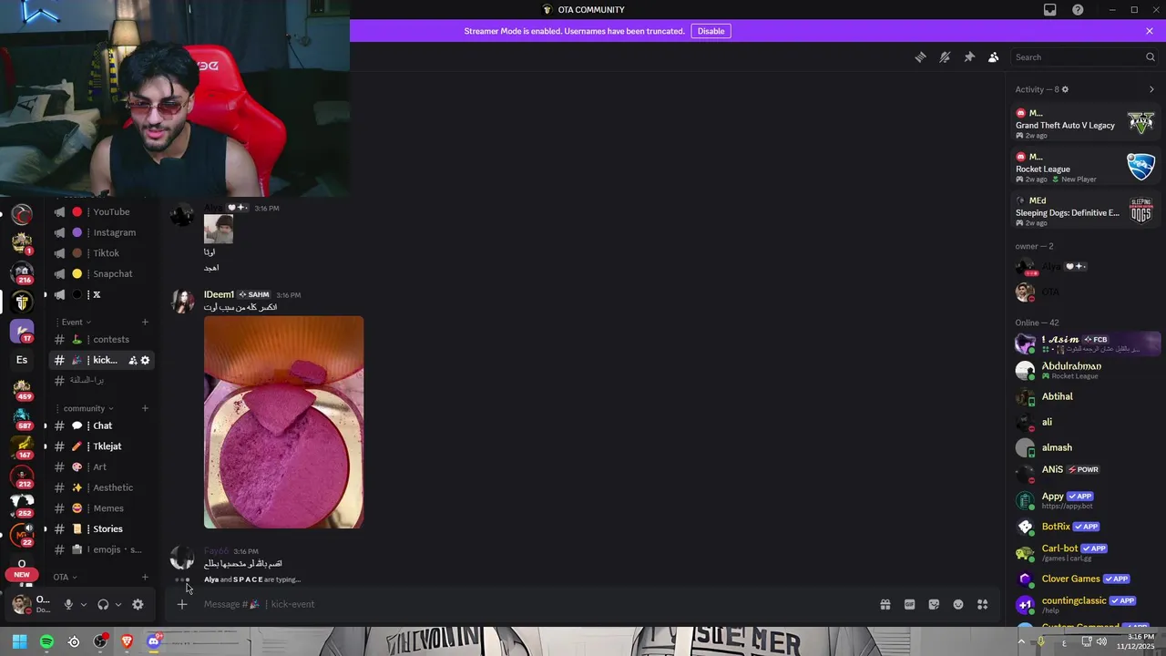Create a channel in OTA category
Viewport: 1166px width, 656px height.
(145, 577)
